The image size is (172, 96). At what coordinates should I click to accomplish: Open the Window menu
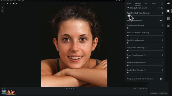click(x=19, y=1)
